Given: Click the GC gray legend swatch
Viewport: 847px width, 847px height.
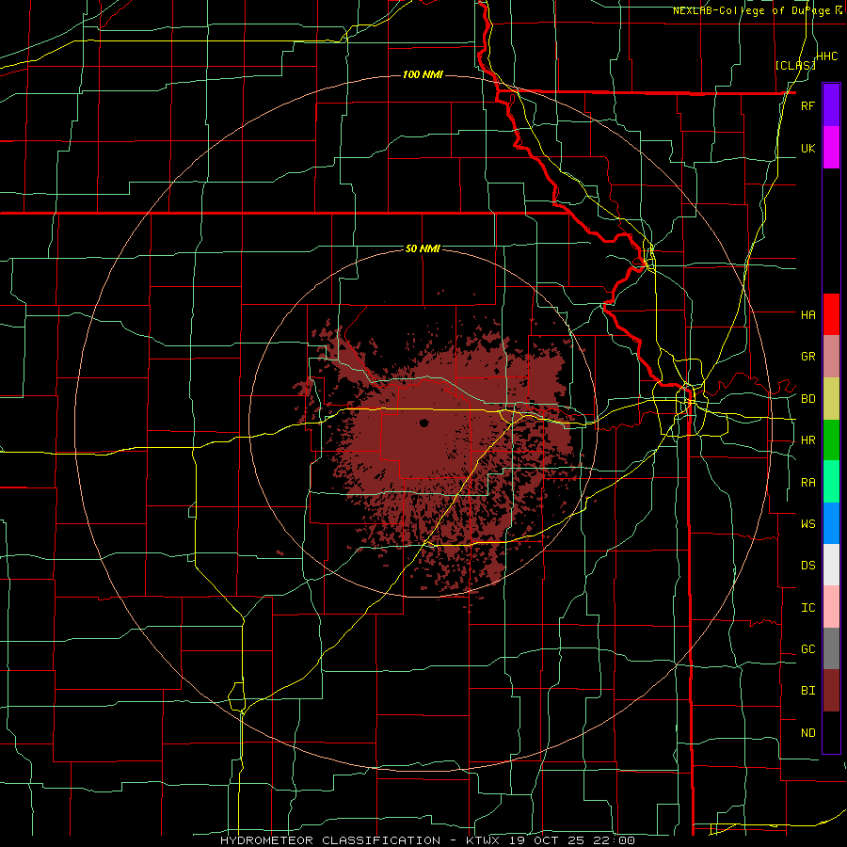Looking at the screenshot, I should tap(831, 648).
